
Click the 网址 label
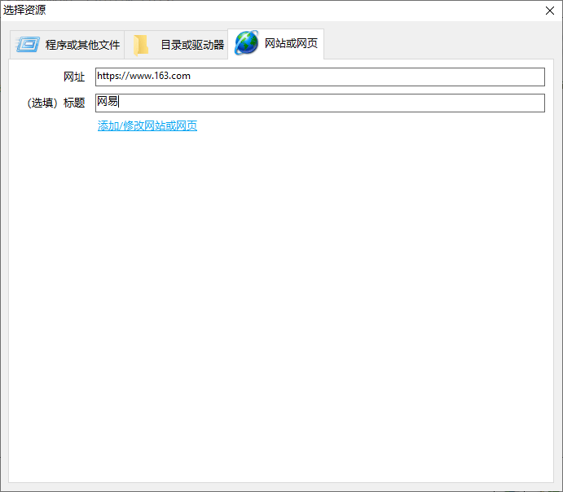click(74, 77)
